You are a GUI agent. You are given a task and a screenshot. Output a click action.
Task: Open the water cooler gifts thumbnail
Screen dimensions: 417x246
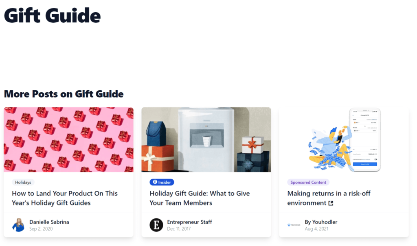tap(206, 139)
